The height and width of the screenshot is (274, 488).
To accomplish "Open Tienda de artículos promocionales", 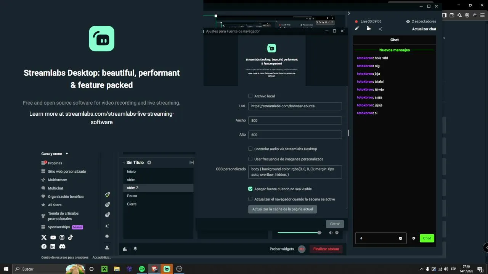I will click(60, 216).
